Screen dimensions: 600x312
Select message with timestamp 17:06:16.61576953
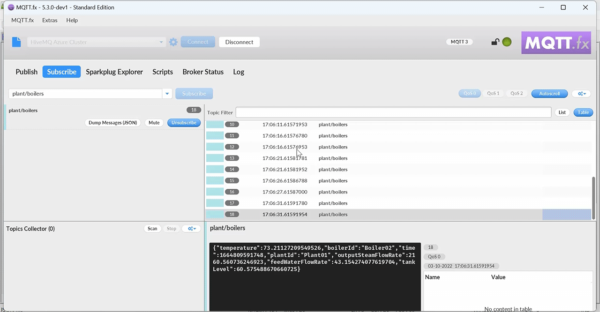pyautogui.click(x=398, y=147)
